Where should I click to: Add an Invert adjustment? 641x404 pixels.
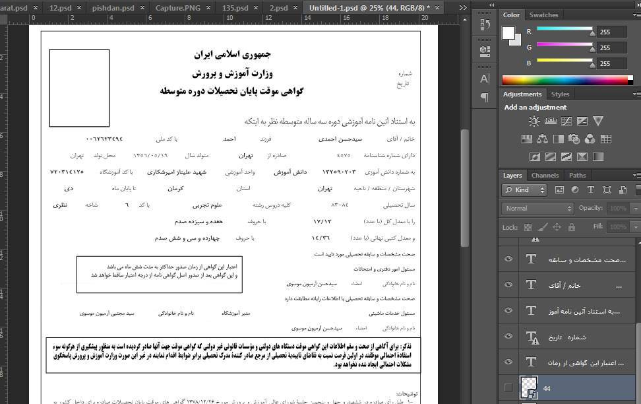(x=534, y=156)
